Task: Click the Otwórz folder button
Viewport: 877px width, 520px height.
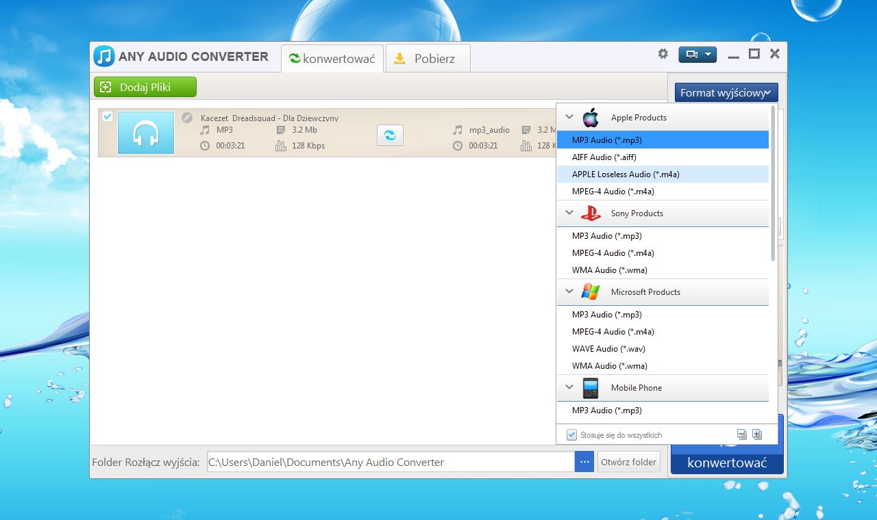Action: (x=628, y=462)
